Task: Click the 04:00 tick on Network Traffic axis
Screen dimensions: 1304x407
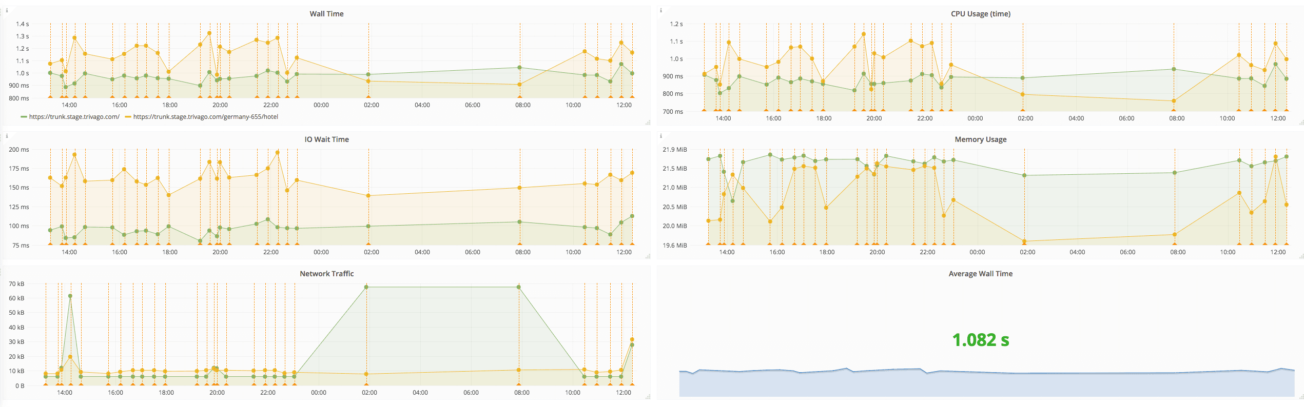Action: [420, 393]
